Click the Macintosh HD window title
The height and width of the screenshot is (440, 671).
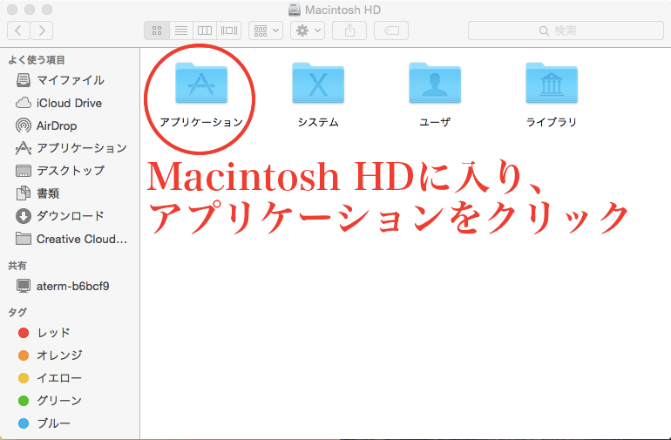342,10
